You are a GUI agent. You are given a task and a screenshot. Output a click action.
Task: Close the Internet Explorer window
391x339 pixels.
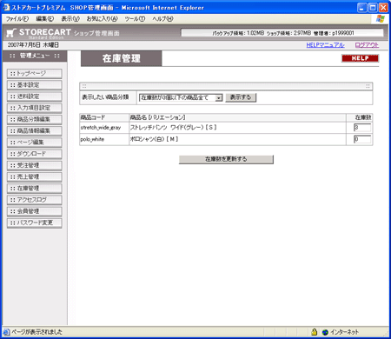(383, 8)
